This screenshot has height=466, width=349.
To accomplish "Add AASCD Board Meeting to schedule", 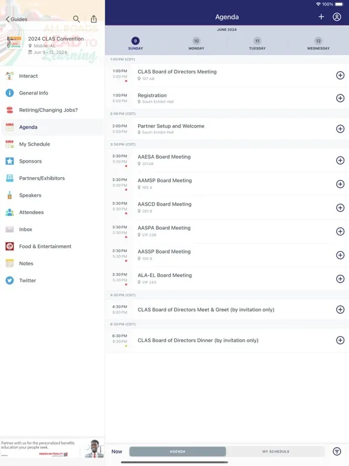I will [340, 208].
